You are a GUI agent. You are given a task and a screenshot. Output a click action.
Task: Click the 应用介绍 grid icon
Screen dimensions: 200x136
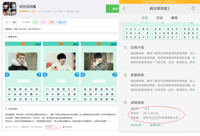click(125, 47)
